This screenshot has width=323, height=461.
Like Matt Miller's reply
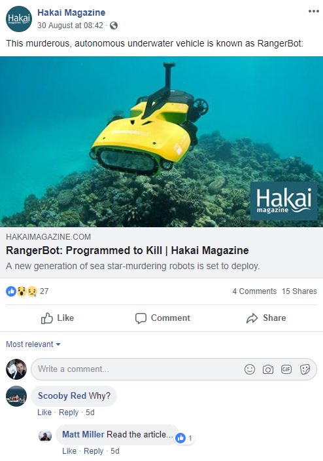[x=69, y=451]
